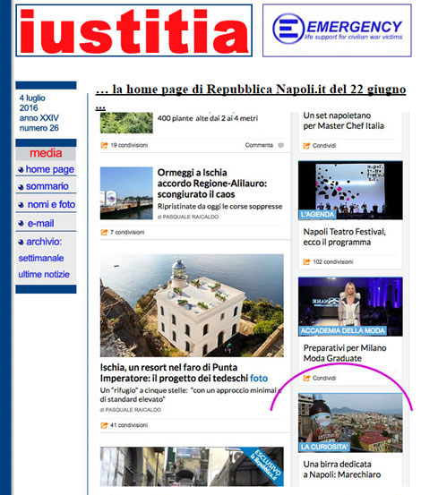Open the Punta Imperatore lighthouse photo

pyautogui.click(x=192, y=305)
